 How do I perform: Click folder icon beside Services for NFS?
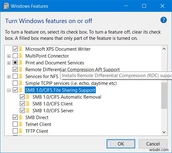pos(21,76)
